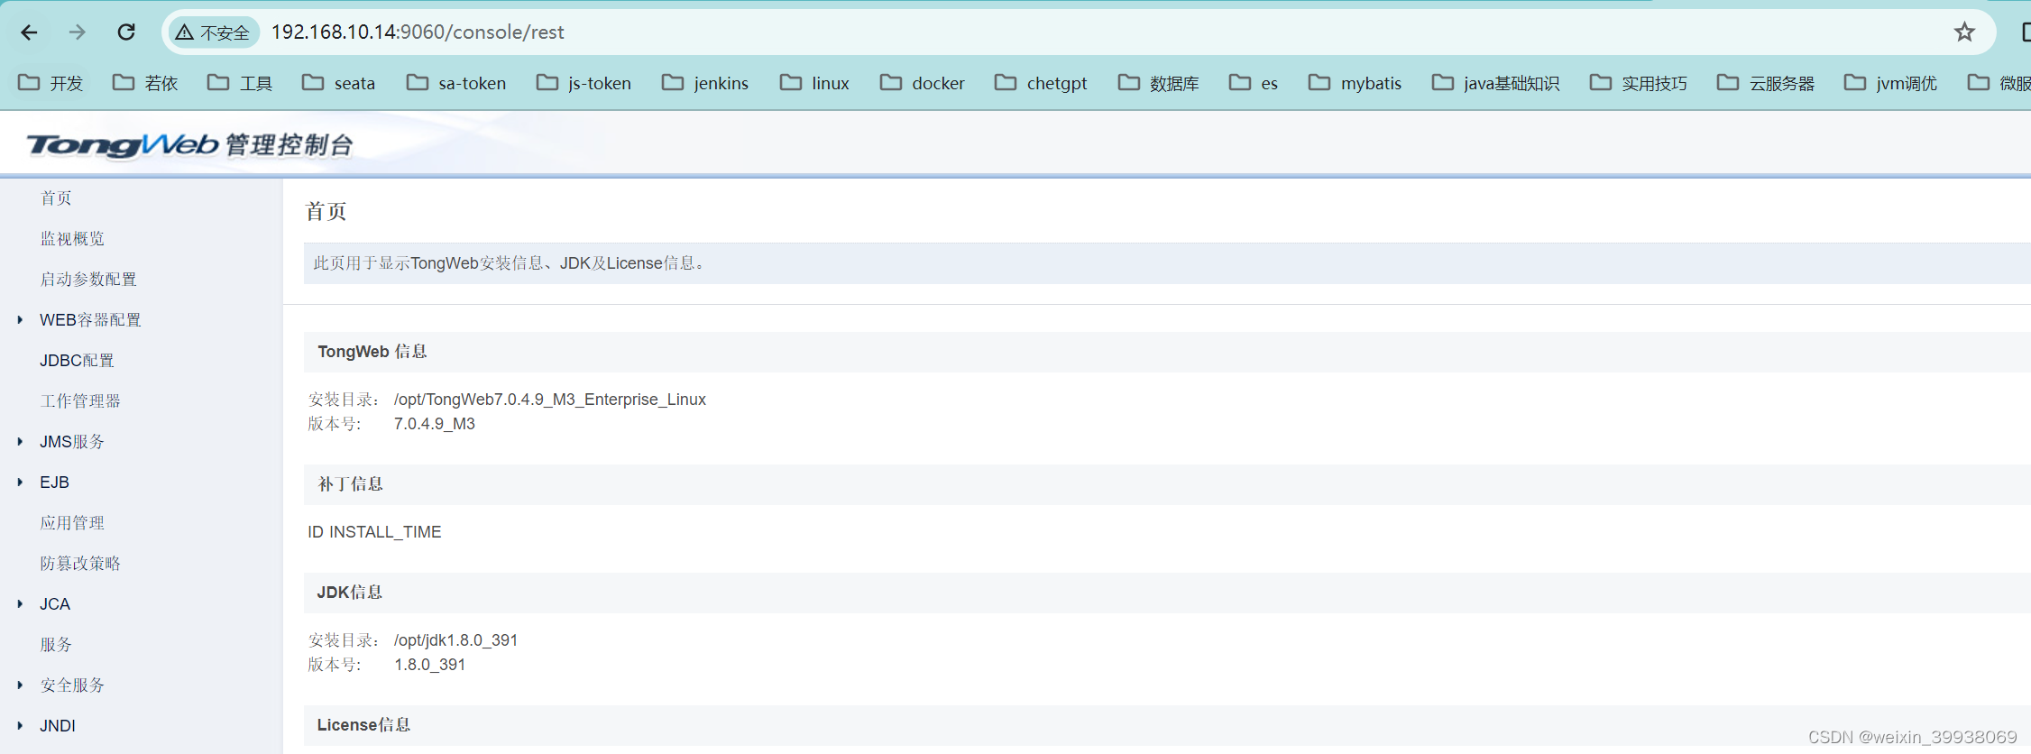Expand the JMS服务 arrow

point(20,442)
